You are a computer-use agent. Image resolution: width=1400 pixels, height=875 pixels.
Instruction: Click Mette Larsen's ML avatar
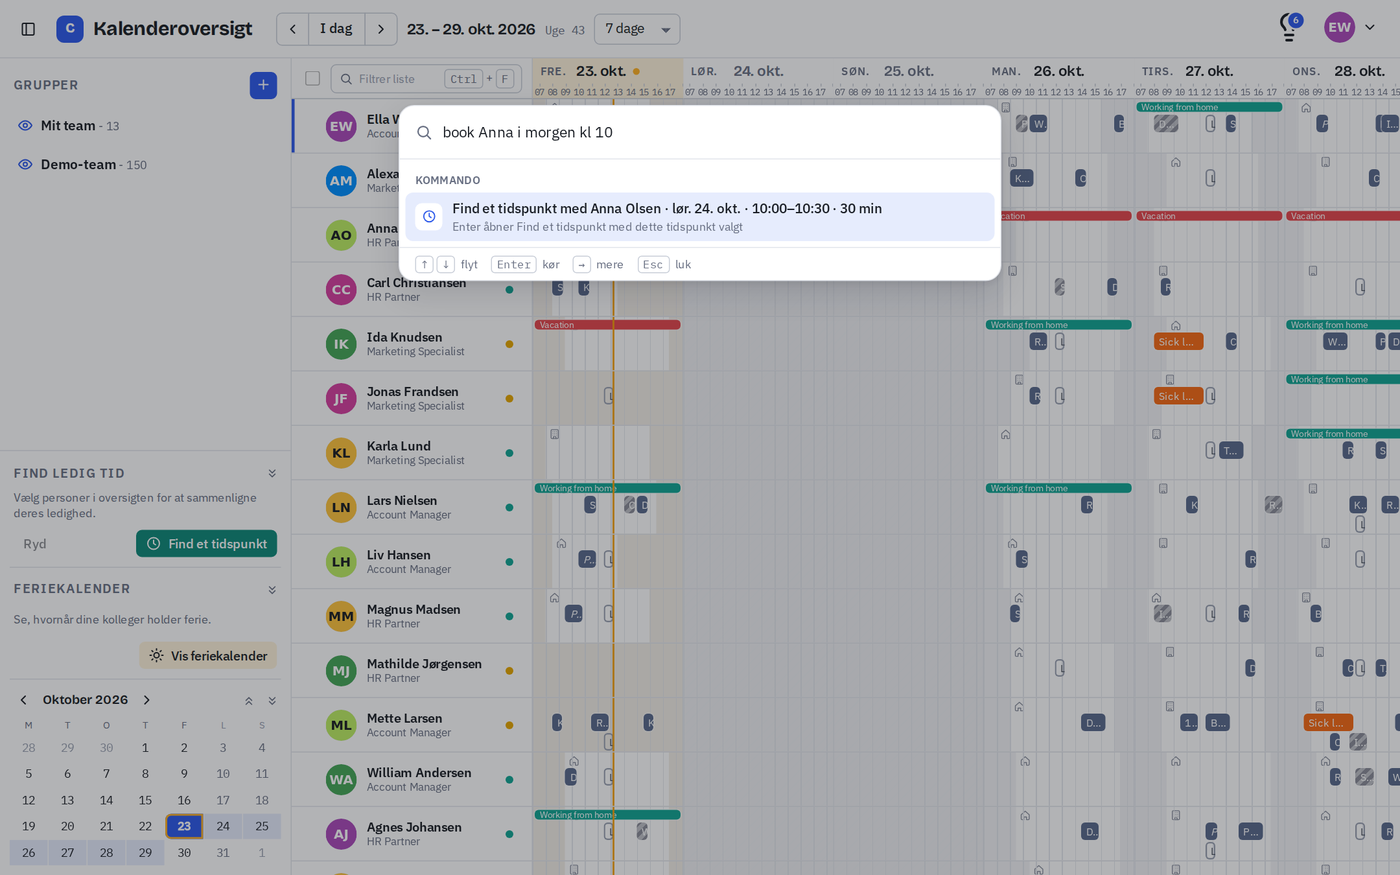point(341,725)
